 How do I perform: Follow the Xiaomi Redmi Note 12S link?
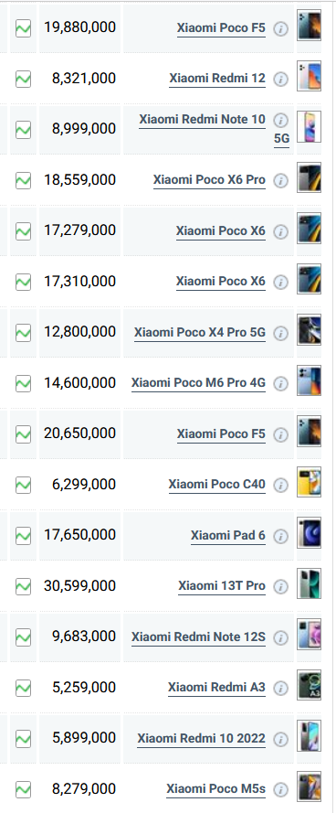[198, 636]
